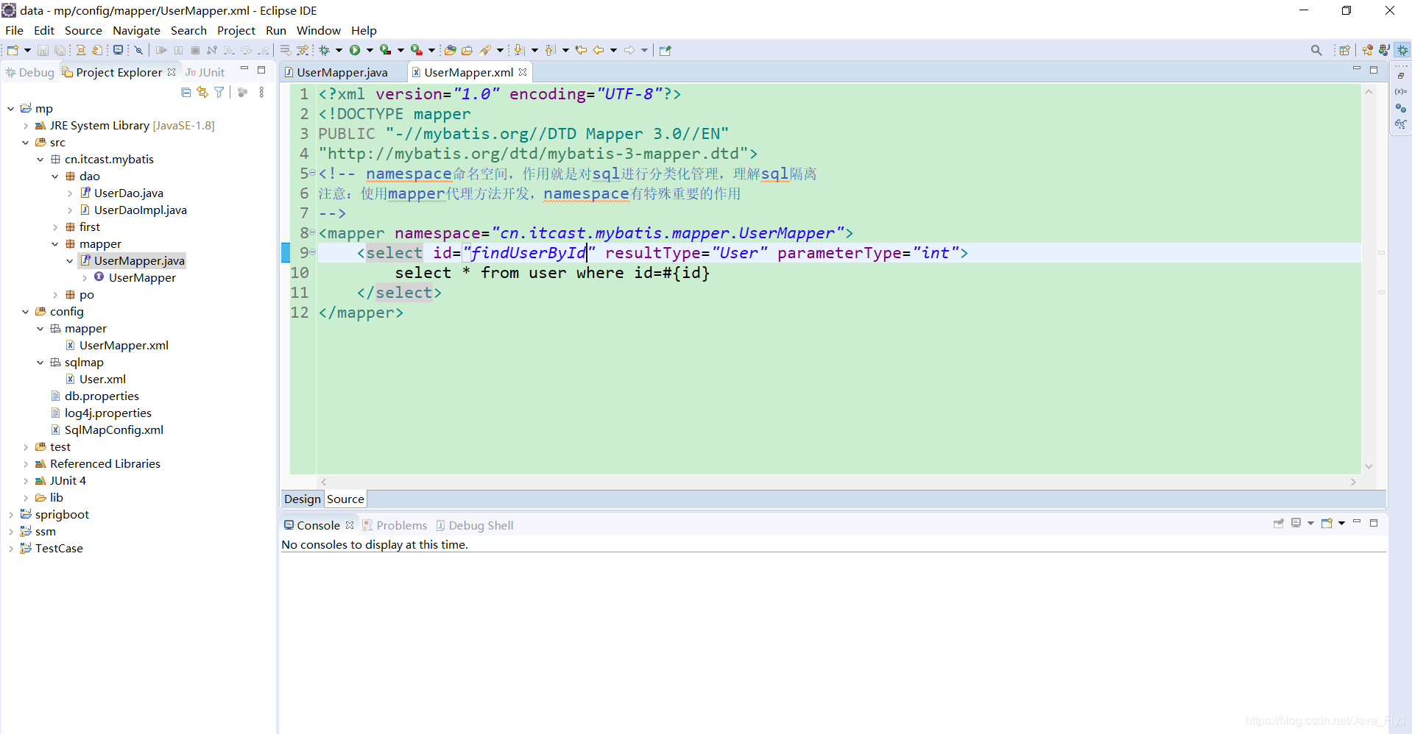Open the Navigate menu
The image size is (1412, 734).
click(x=136, y=30)
